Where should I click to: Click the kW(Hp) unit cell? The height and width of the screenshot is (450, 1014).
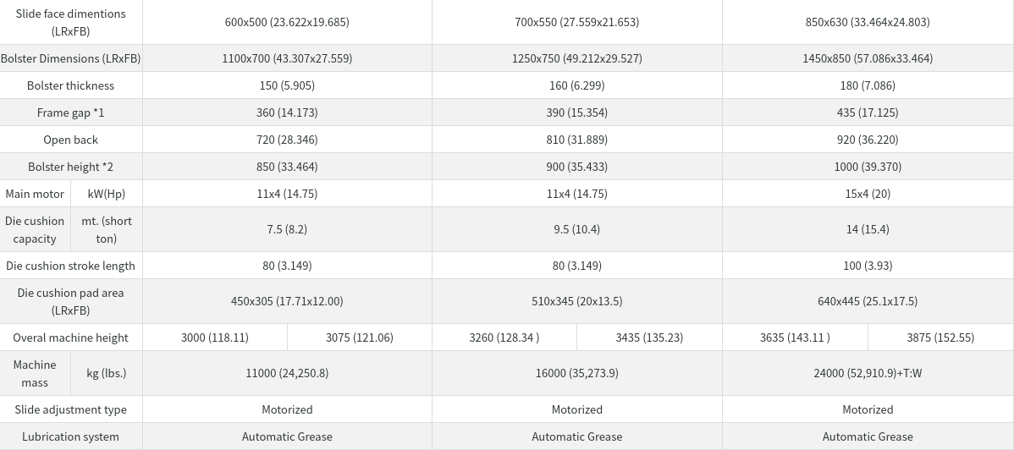click(107, 194)
